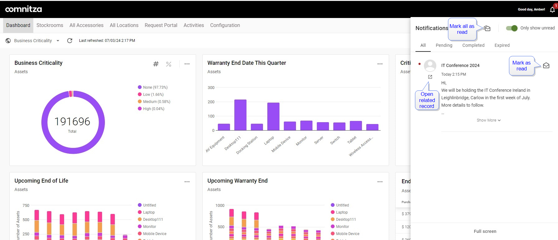The height and width of the screenshot is (240, 558).
Task: Toggle None (97.73%) legend entry
Action: click(152, 87)
